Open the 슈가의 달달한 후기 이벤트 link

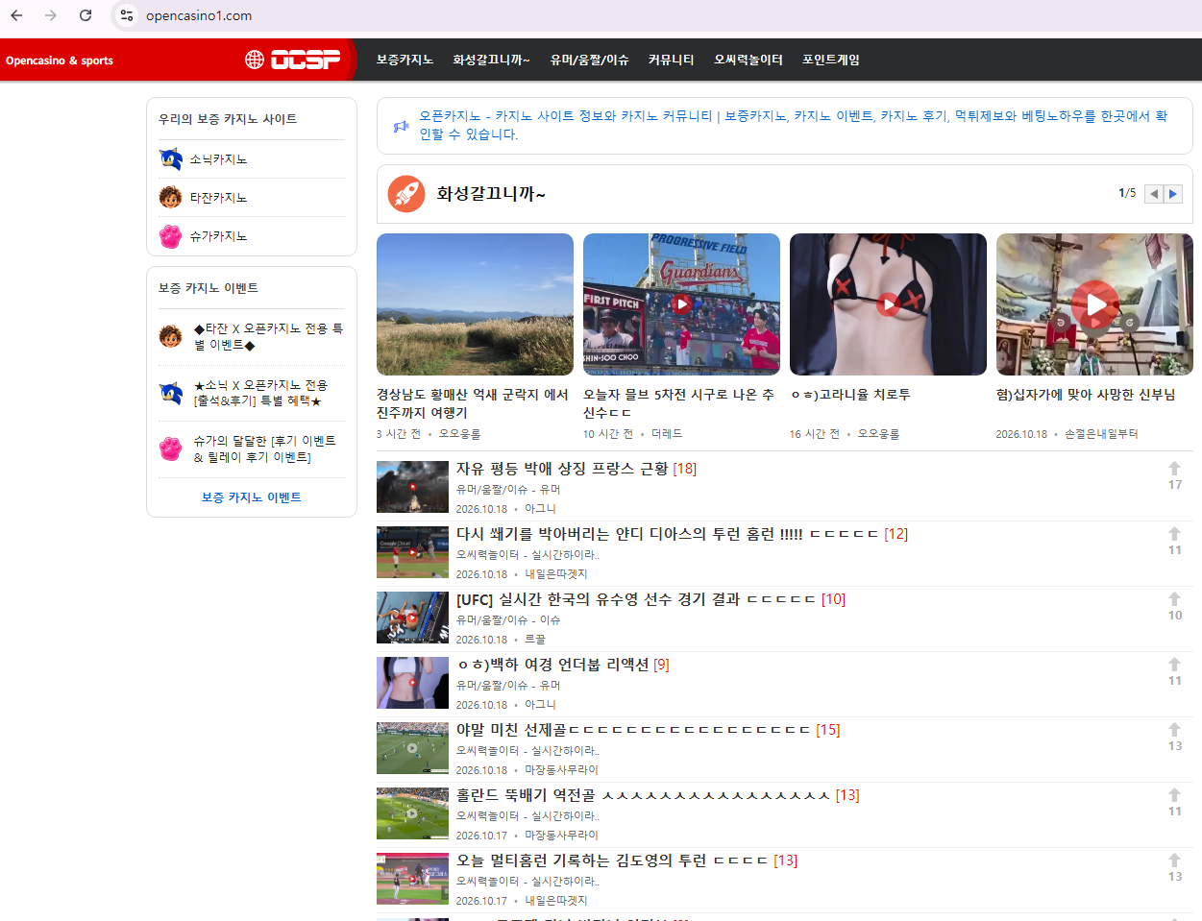[264, 449]
